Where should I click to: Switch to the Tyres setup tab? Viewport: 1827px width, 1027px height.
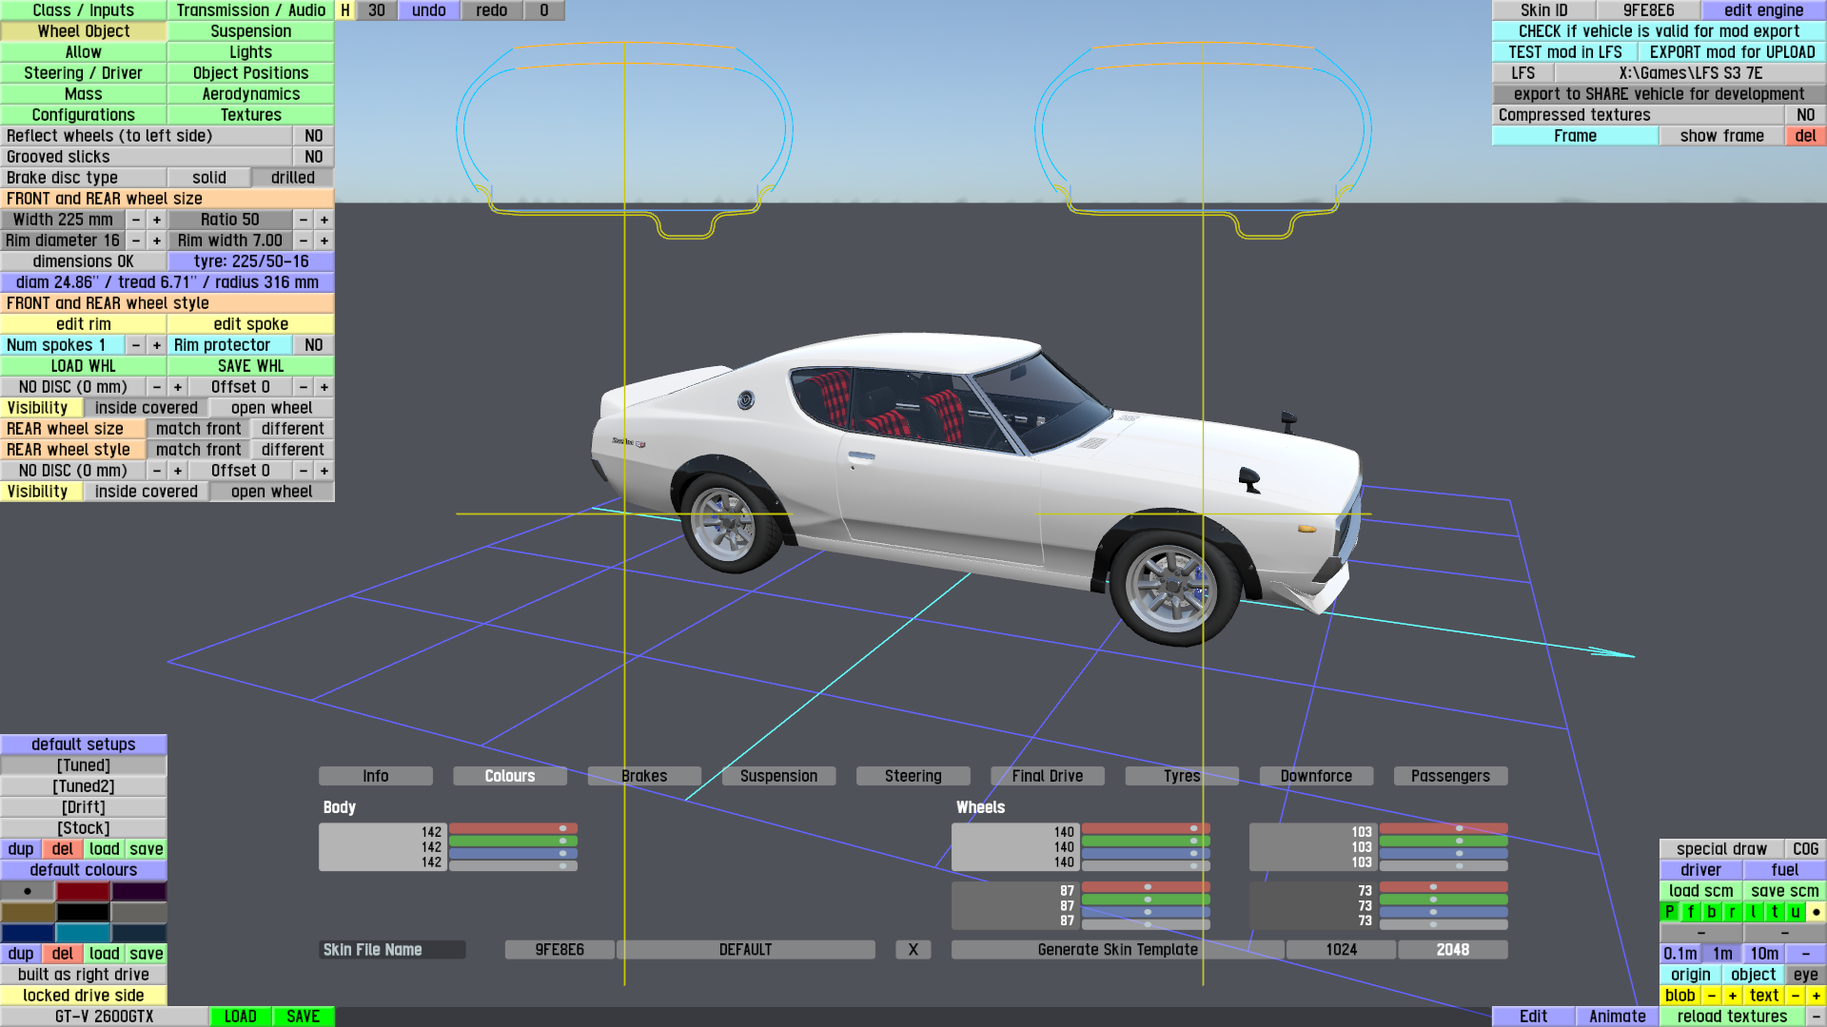1181,776
